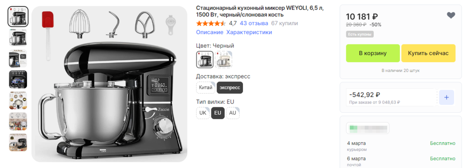Image resolution: width=476 pixels, height=168 pixels.
Task: Click the star rating icons
Action: click(x=211, y=23)
